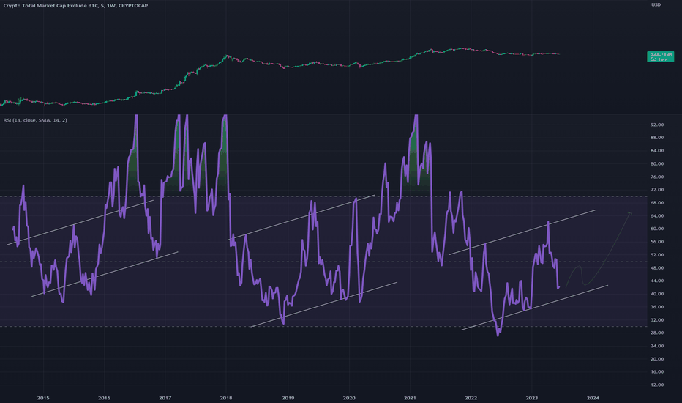Image resolution: width=682 pixels, height=403 pixels.
Task: Click the 40.00 value on RSI scale
Action: tap(657, 294)
